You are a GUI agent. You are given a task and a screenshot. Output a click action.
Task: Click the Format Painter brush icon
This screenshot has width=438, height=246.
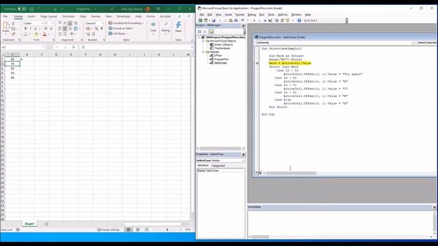[x=13, y=33]
